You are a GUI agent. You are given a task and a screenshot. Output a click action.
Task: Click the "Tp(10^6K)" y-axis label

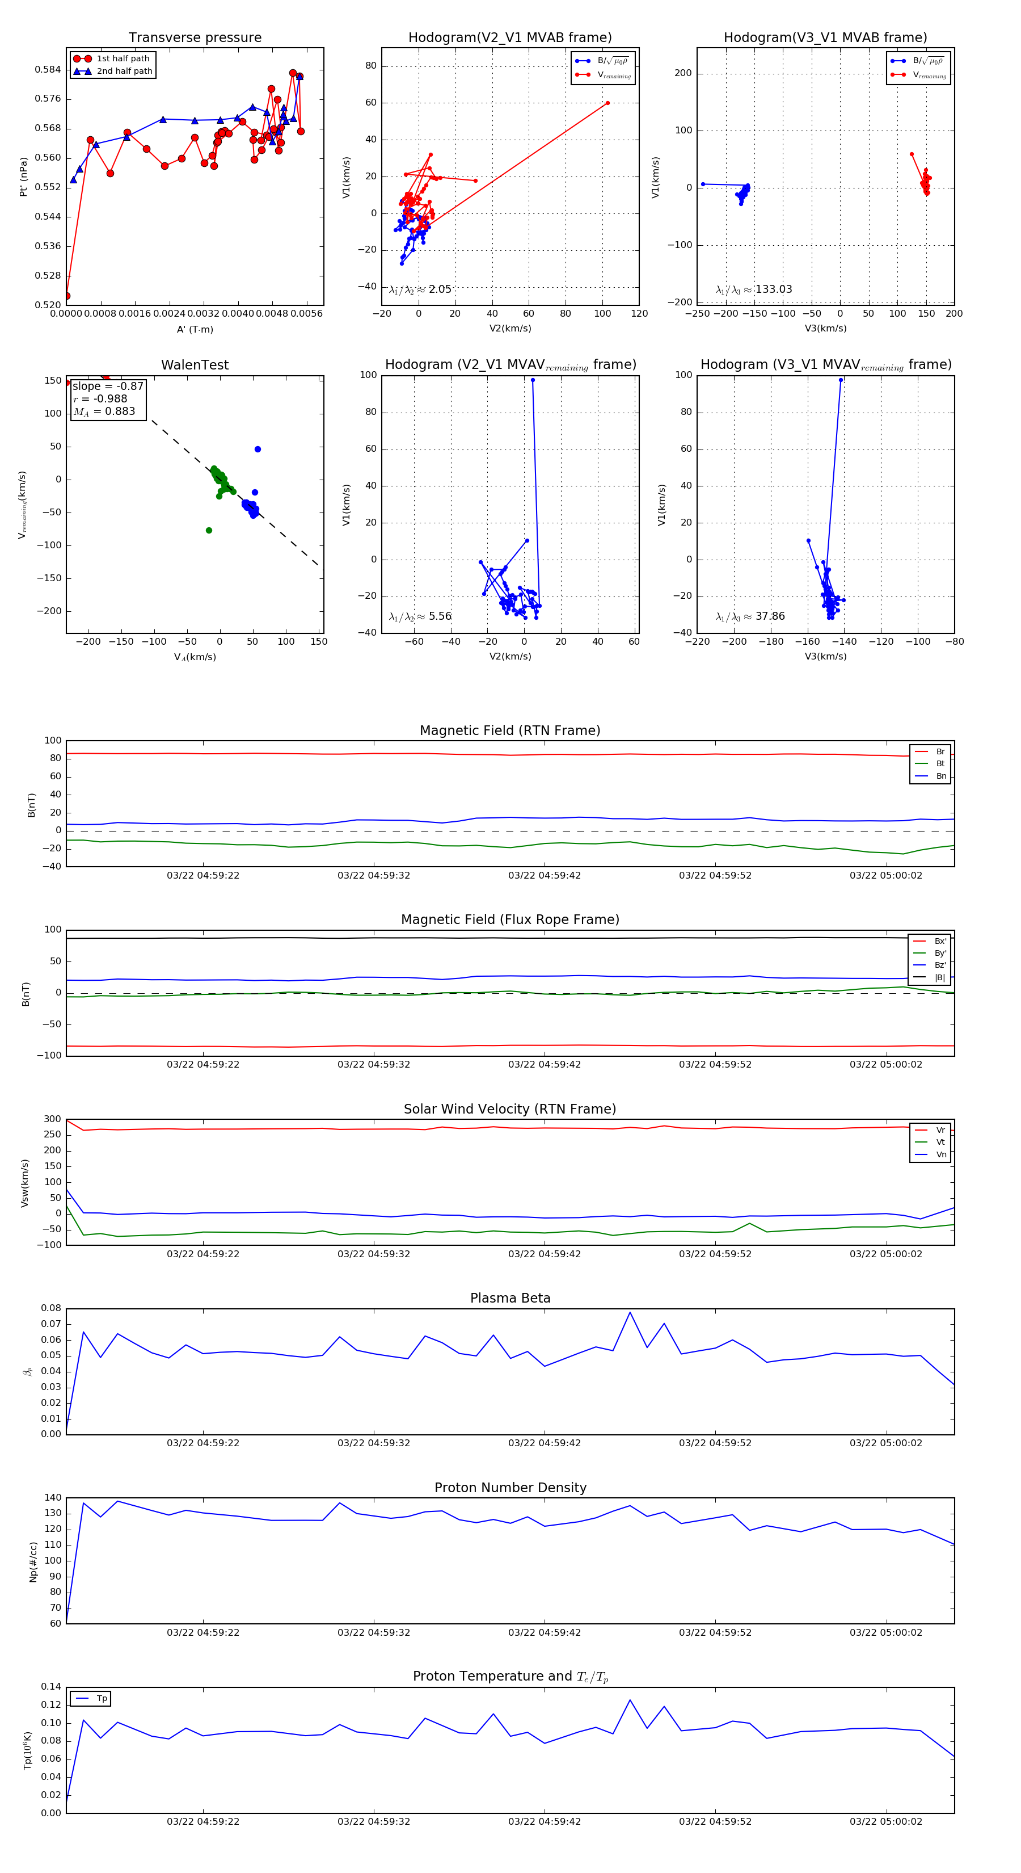[x=28, y=1750]
